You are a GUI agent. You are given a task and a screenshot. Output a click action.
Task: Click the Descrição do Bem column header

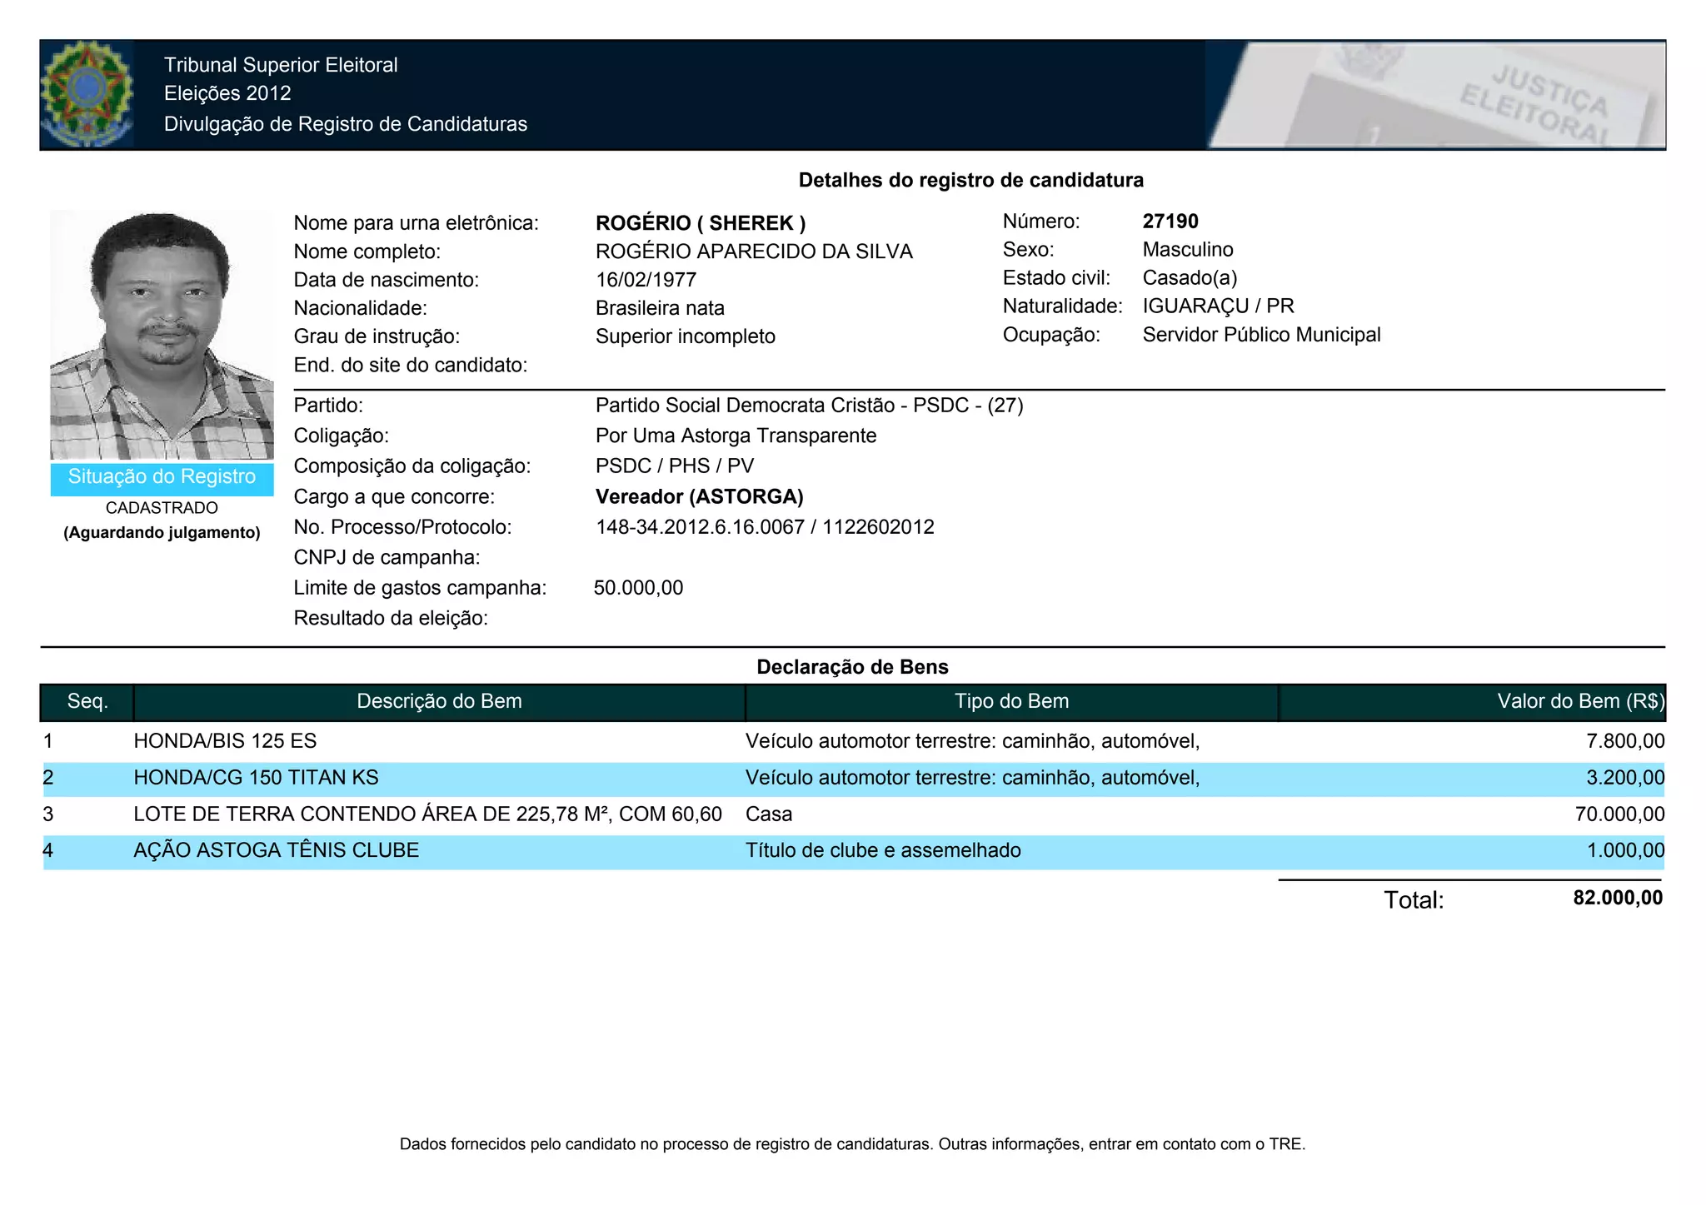[439, 702]
